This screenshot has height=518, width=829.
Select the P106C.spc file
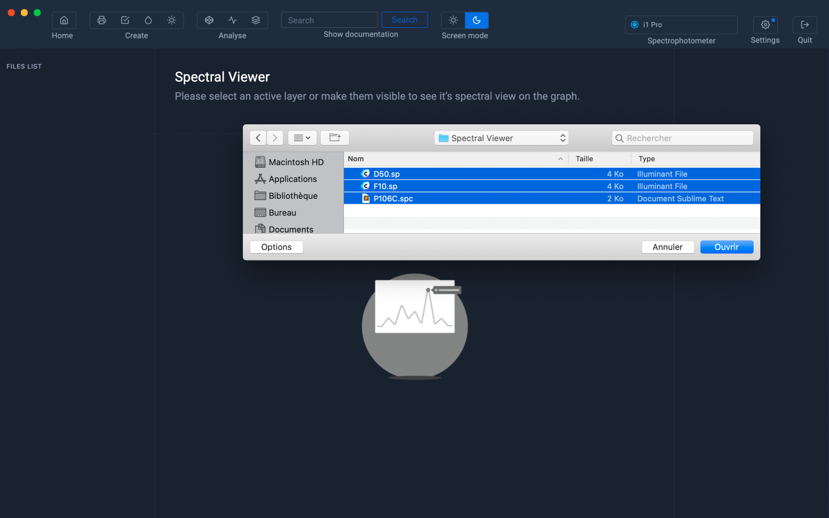pyautogui.click(x=552, y=198)
